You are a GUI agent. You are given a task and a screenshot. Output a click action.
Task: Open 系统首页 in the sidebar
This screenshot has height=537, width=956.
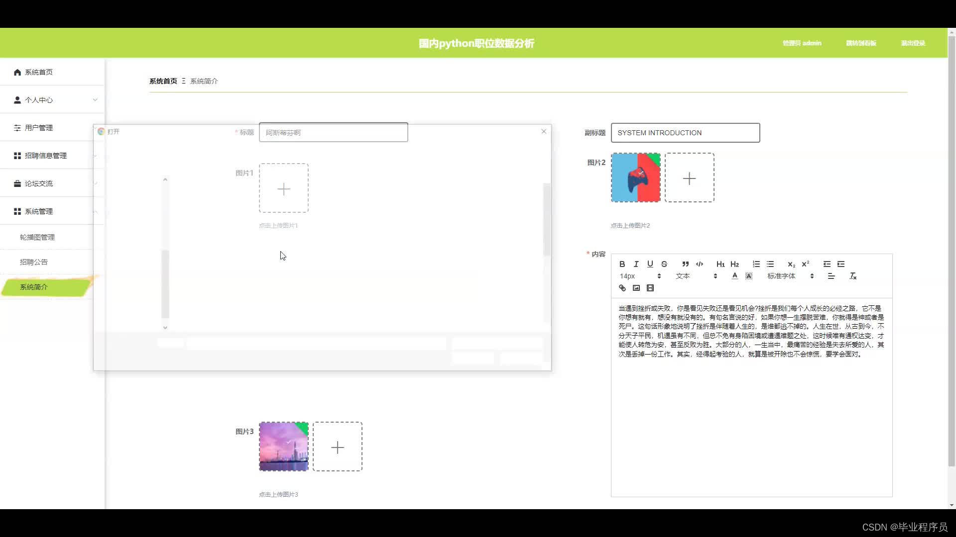[x=52, y=72]
